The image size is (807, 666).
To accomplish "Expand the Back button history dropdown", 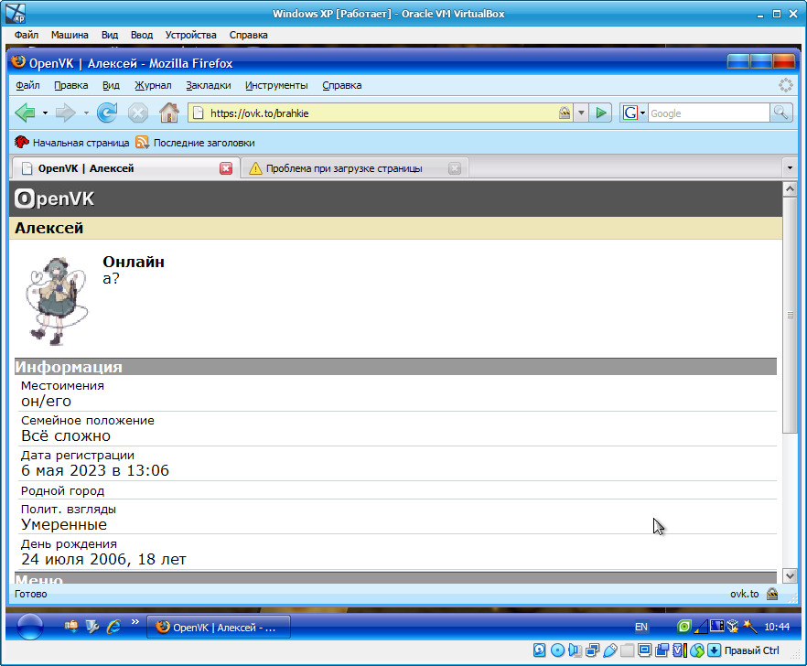I will coord(45,113).
